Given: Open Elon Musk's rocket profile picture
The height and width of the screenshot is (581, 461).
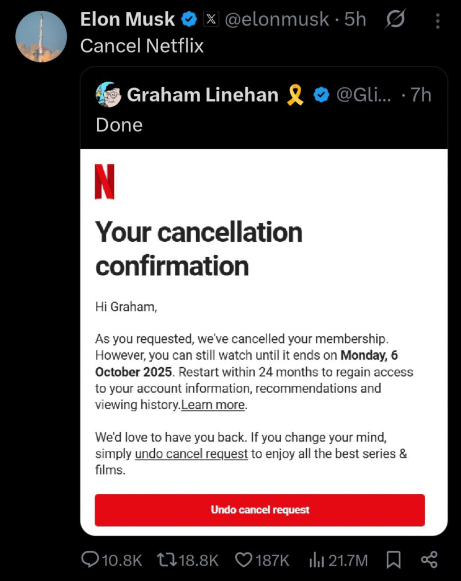Looking at the screenshot, I should (x=41, y=36).
